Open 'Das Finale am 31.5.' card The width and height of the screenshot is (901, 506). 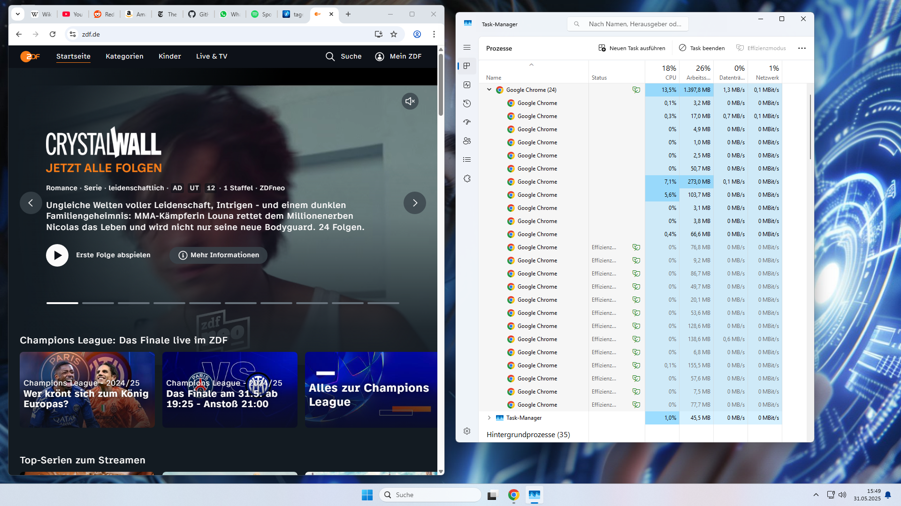230,390
